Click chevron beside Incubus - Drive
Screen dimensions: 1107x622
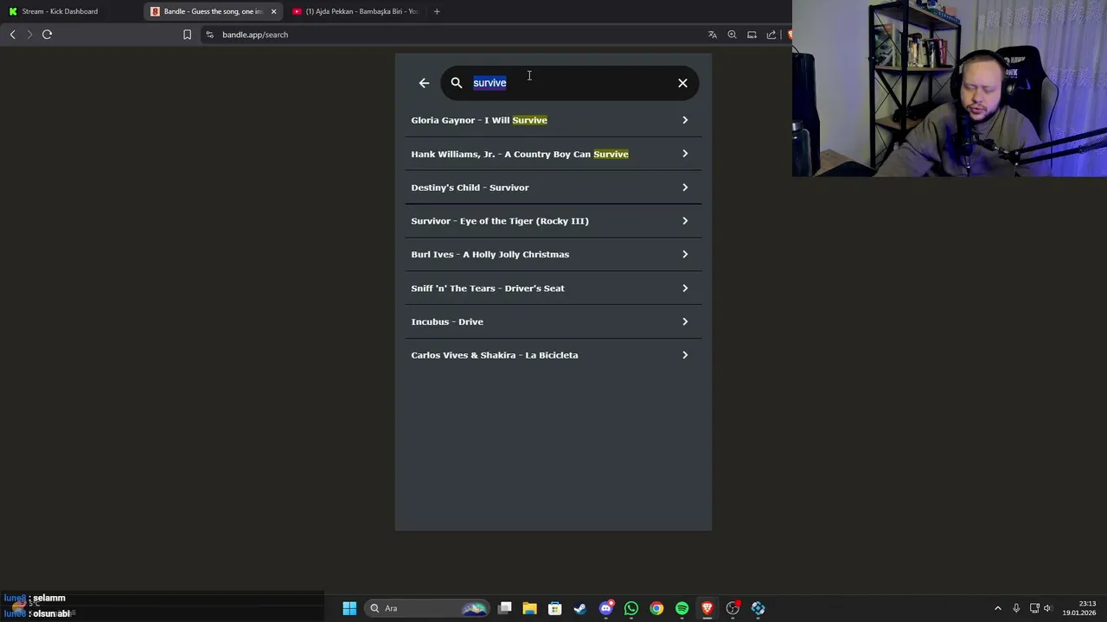click(x=685, y=321)
